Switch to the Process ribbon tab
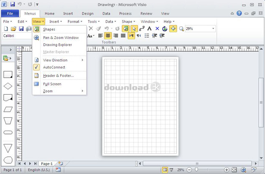 (125, 13)
